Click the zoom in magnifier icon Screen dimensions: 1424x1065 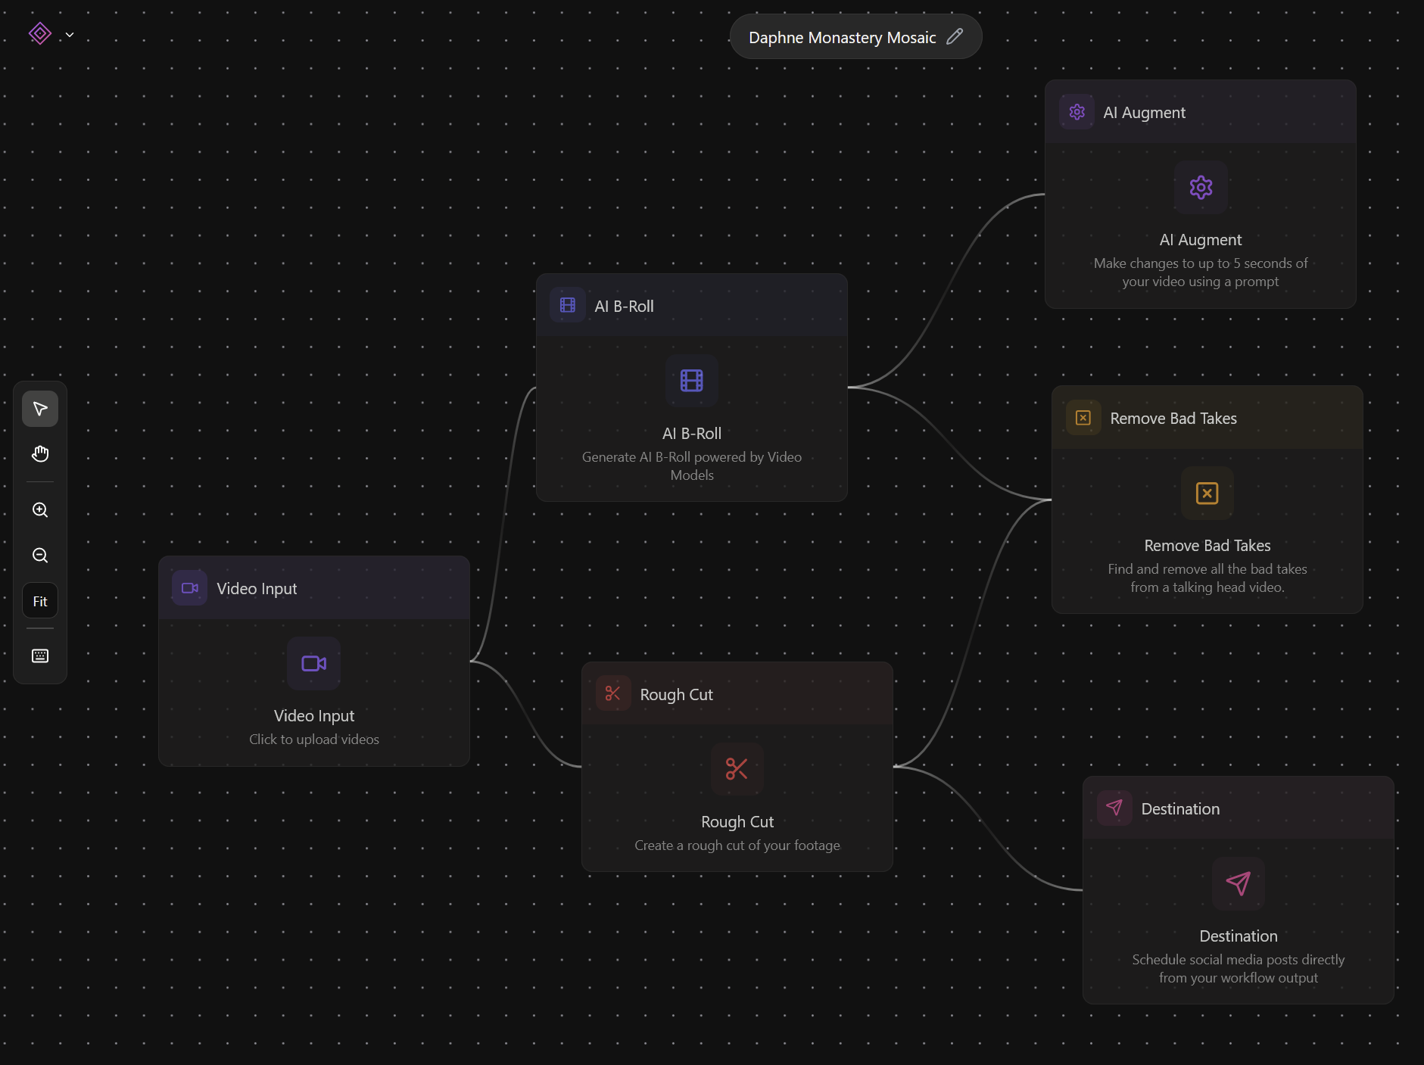40,509
